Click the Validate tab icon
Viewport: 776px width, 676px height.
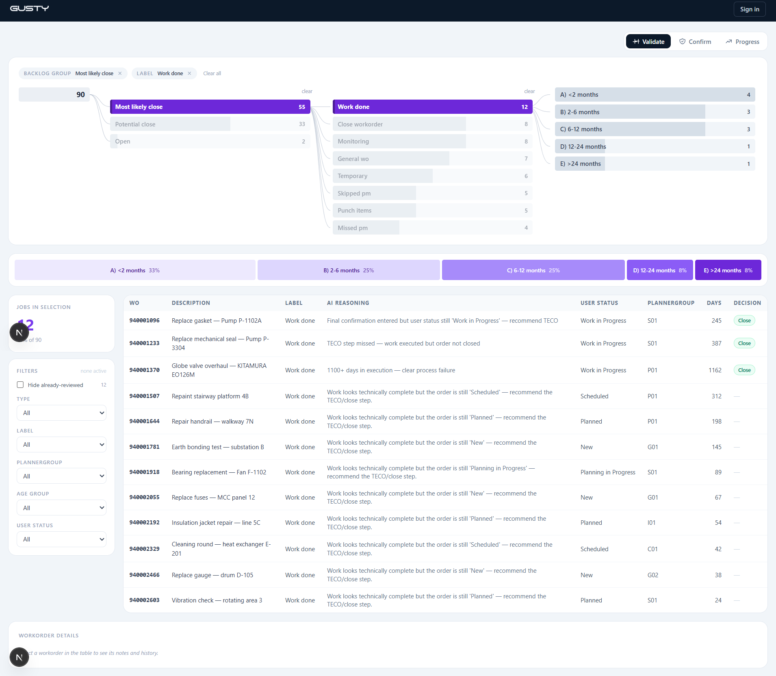[636, 41]
